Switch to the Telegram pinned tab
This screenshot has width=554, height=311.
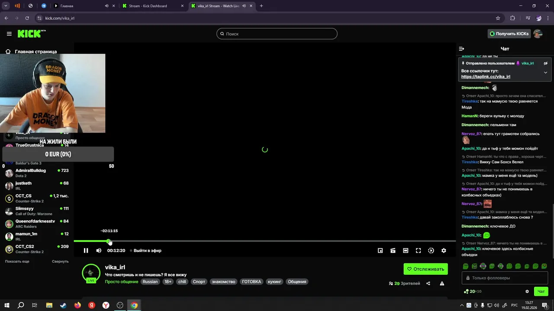pos(44,6)
